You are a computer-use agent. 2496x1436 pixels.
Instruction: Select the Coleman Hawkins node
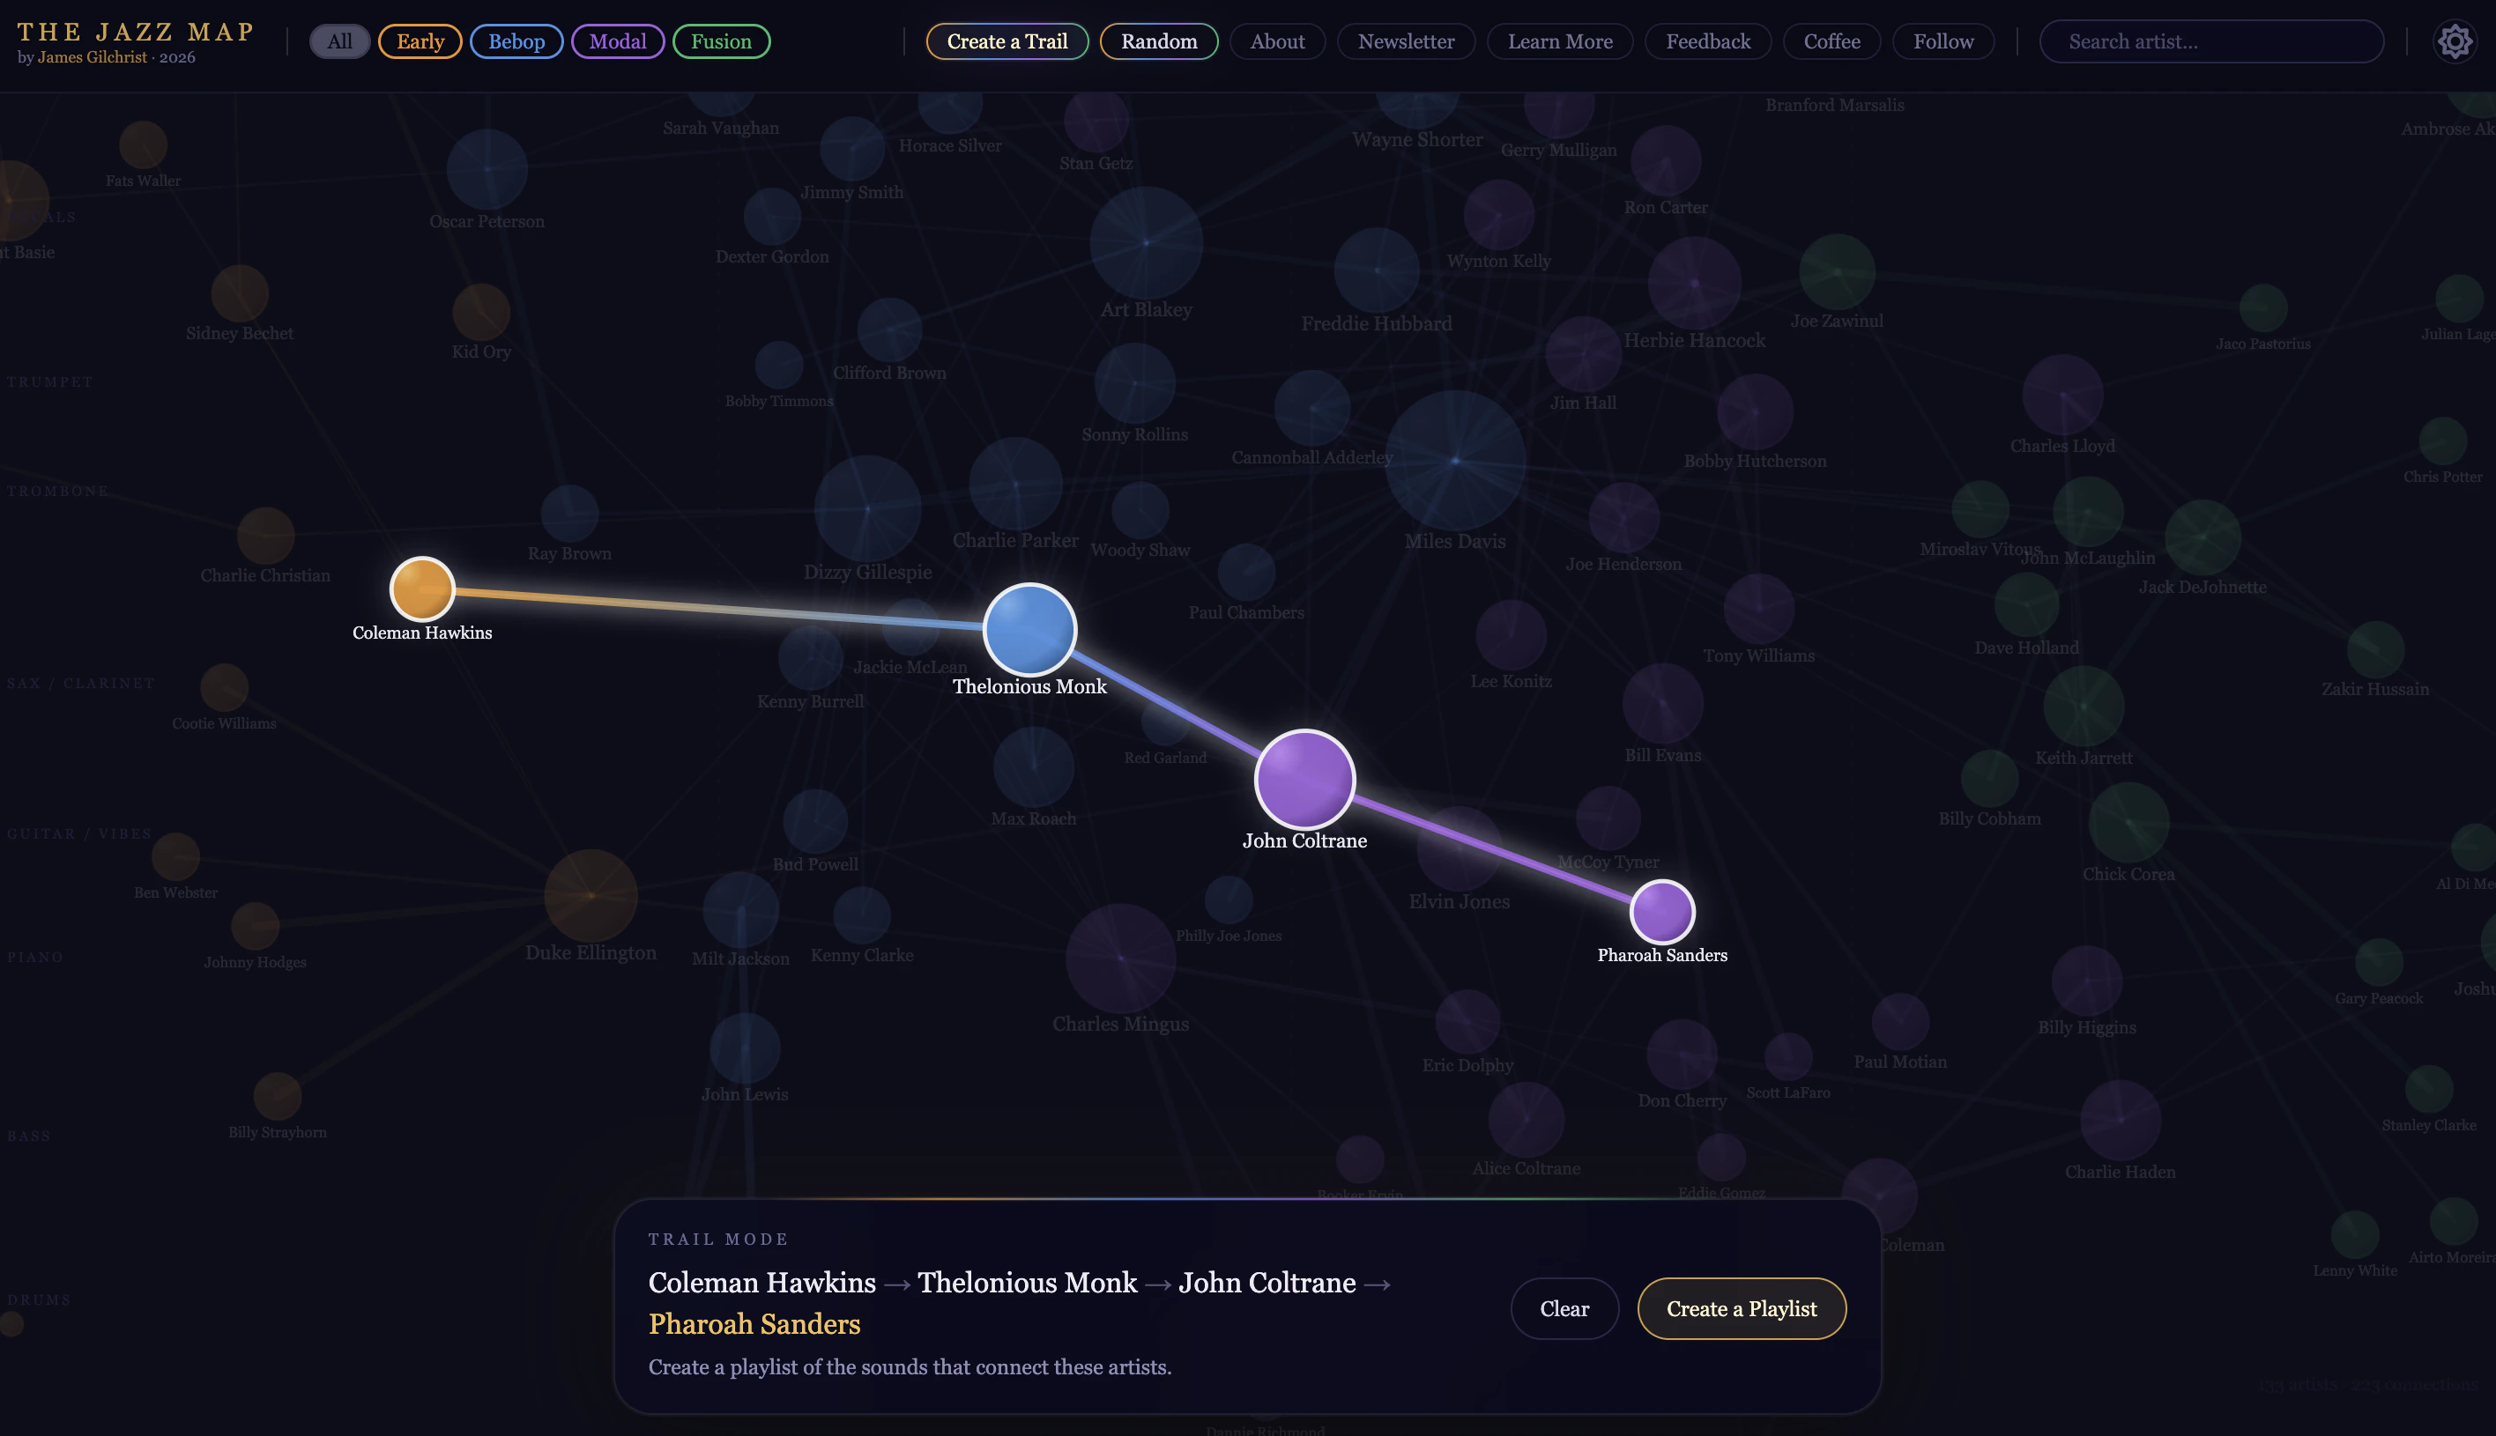pos(421,589)
